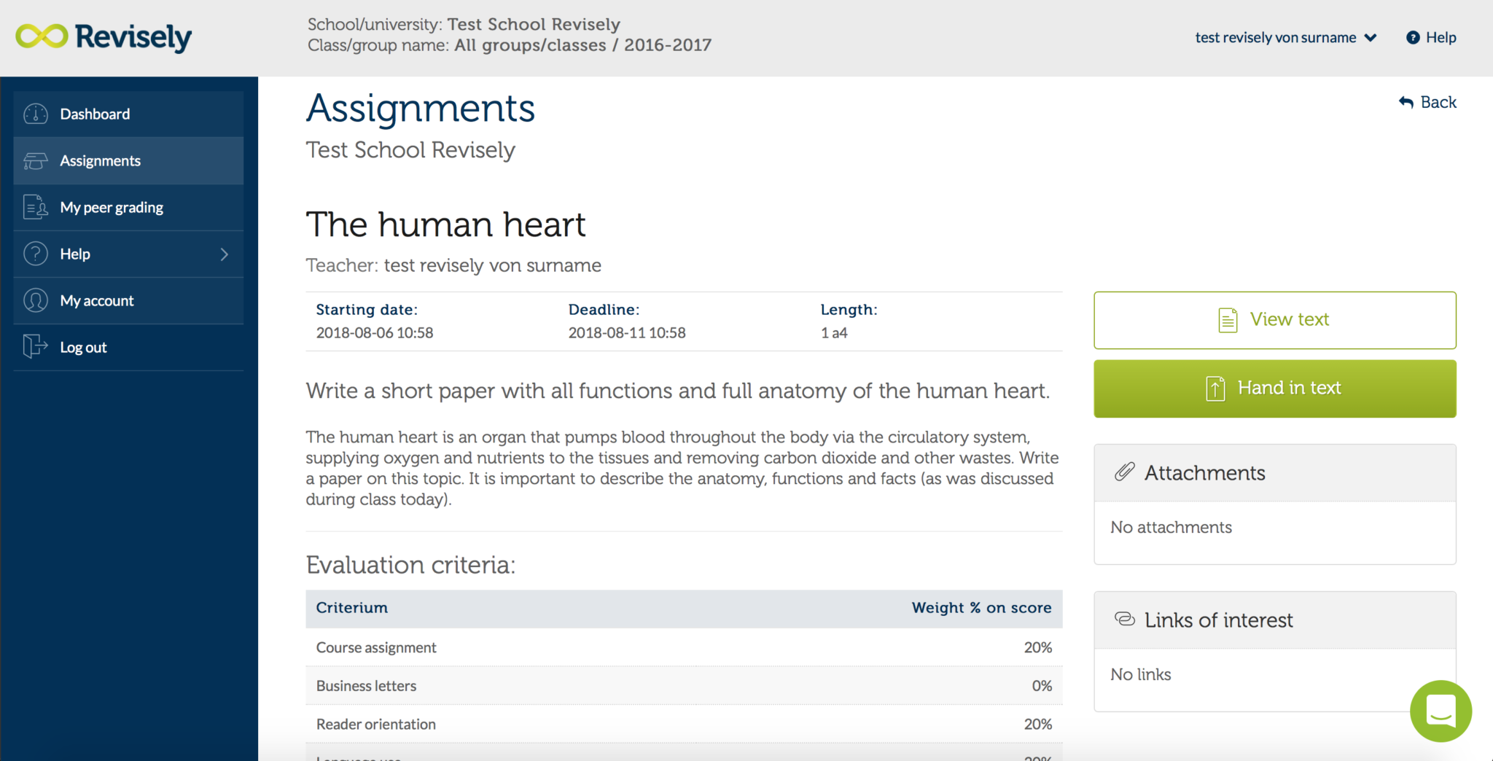Click the Log out door icon
1493x761 pixels.
35,346
